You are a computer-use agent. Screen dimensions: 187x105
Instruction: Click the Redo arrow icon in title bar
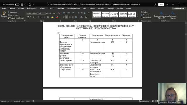[30, 5]
